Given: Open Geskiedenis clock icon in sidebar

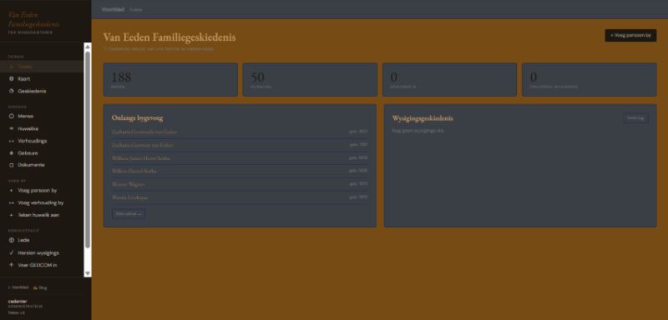Looking at the screenshot, I should tap(12, 91).
